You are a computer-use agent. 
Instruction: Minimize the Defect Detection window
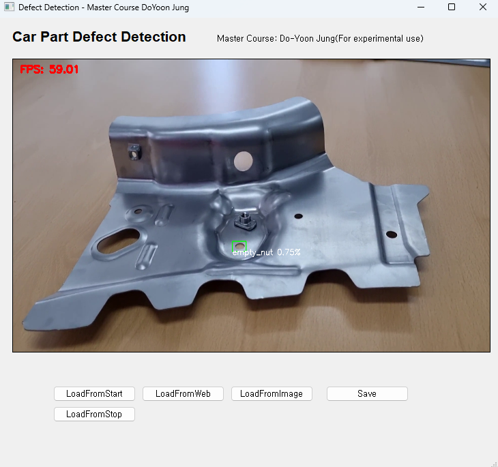(x=420, y=7)
